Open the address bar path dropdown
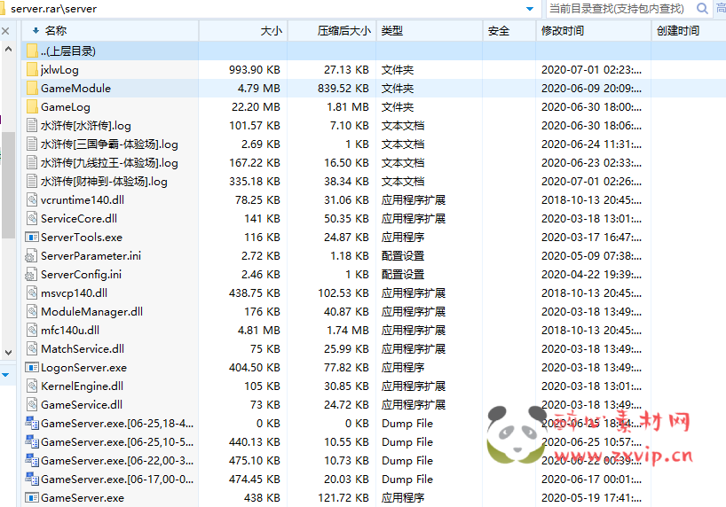 pos(530,9)
